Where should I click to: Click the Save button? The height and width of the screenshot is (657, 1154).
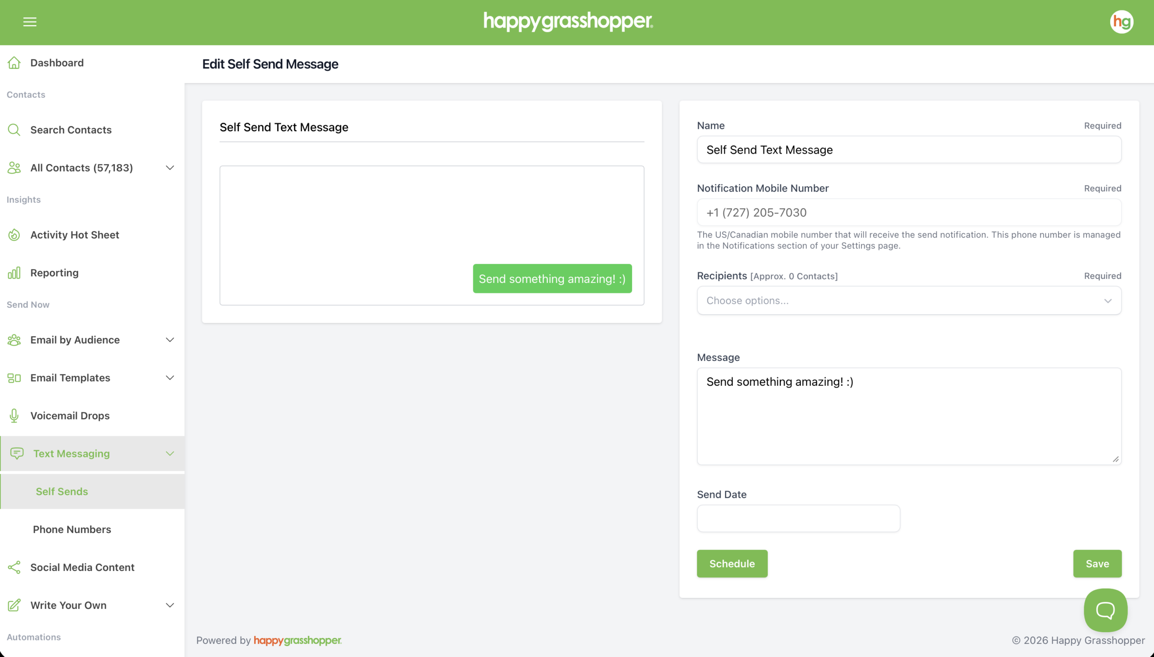point(1097,564)
